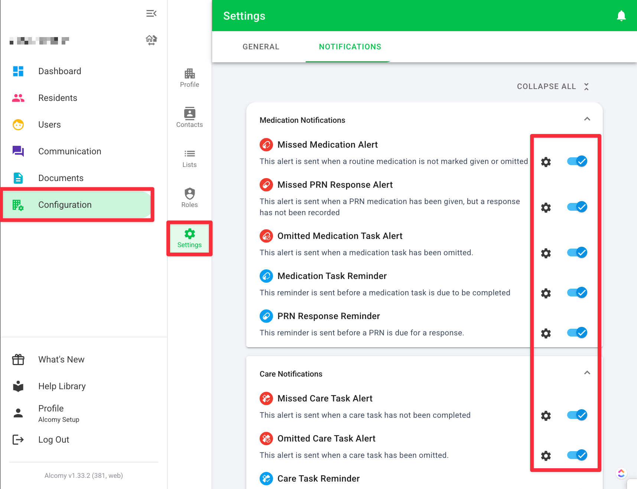Toggle Missed Care Task Alert switch
Image resolution: width=637 pixels, height=489 pixels.
pyautogui.click(x=577, y=415)
